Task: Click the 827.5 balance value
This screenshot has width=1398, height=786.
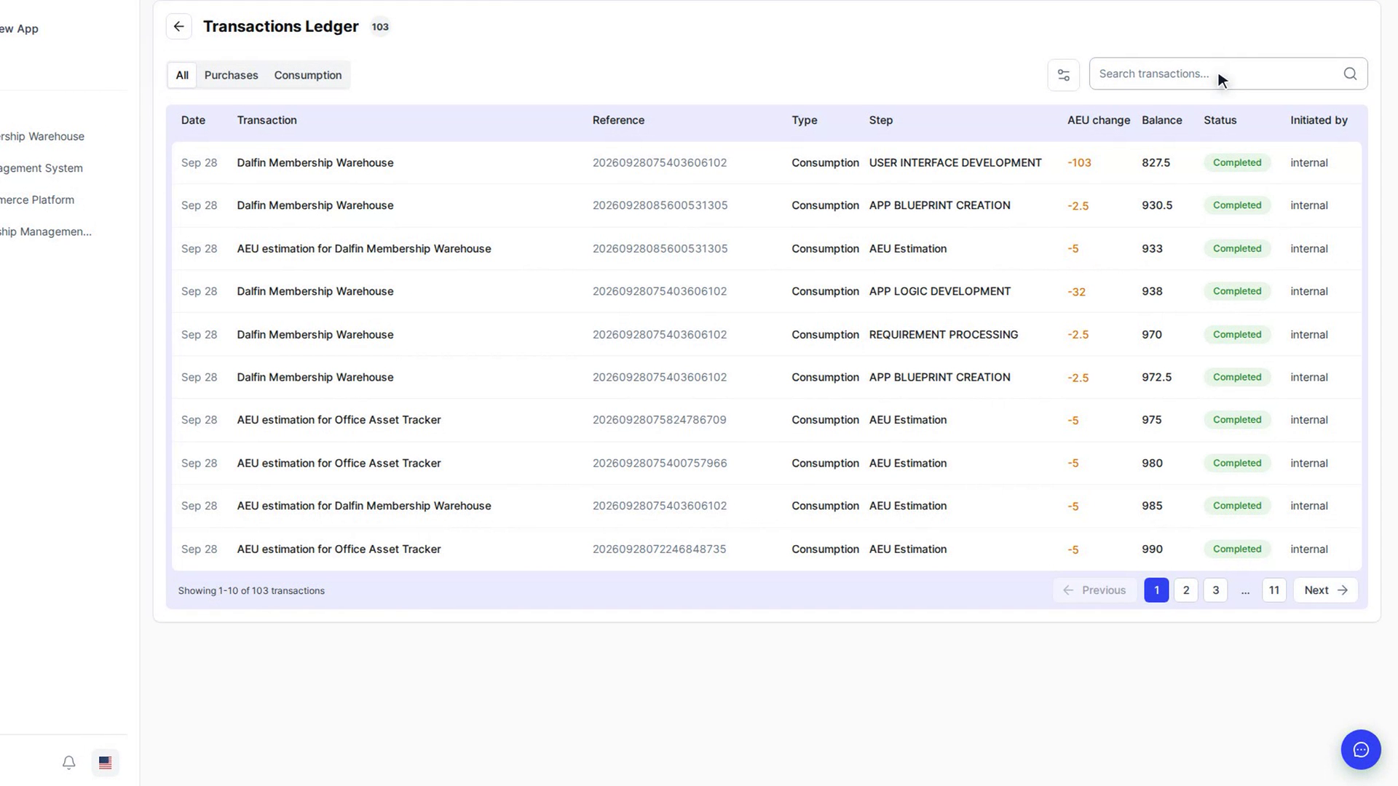Action: (1156, 162)
